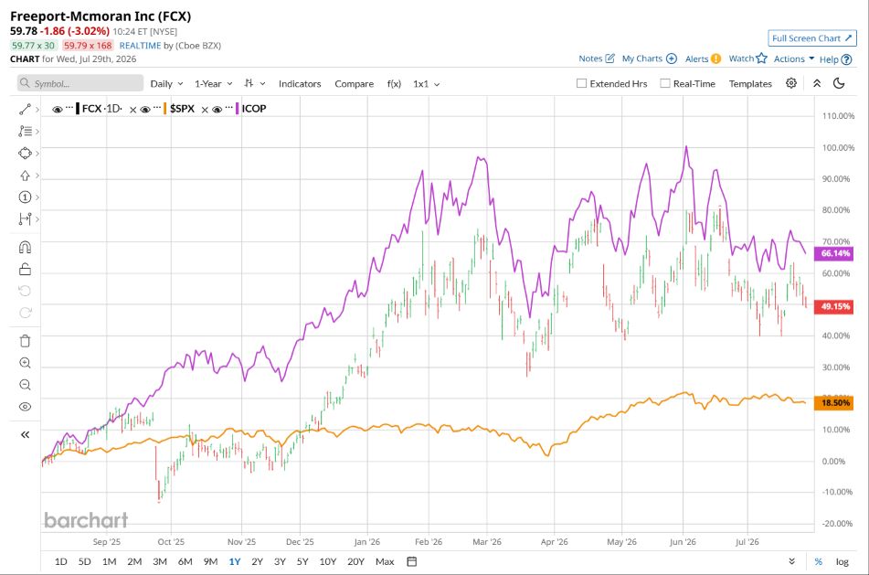Enable the Real-Time checkbox
This screenshot has width=869, height=575.
[665, 83]
